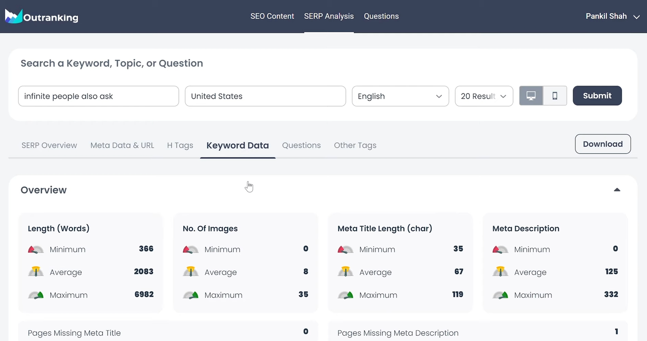Click the Average thermometer icon under Meta Description
This screenshot has height=341, width=647.
click(x=500, y=272)
